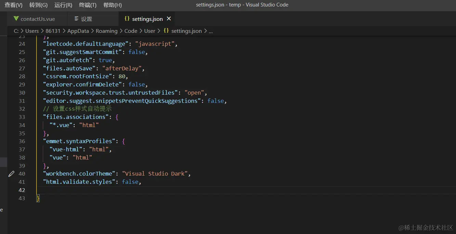Click line number 33 in the gutter
The height and width of the screenshot is (234, 456).
(22, 117)
